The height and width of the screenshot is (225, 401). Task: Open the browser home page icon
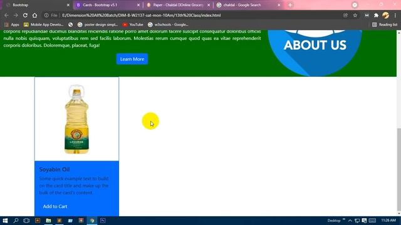tap(34, 15)
